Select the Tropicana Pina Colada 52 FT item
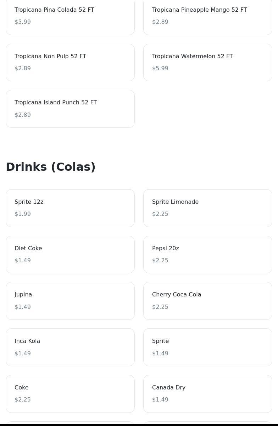This screenshot has height=426, width=278. (70, 16)
